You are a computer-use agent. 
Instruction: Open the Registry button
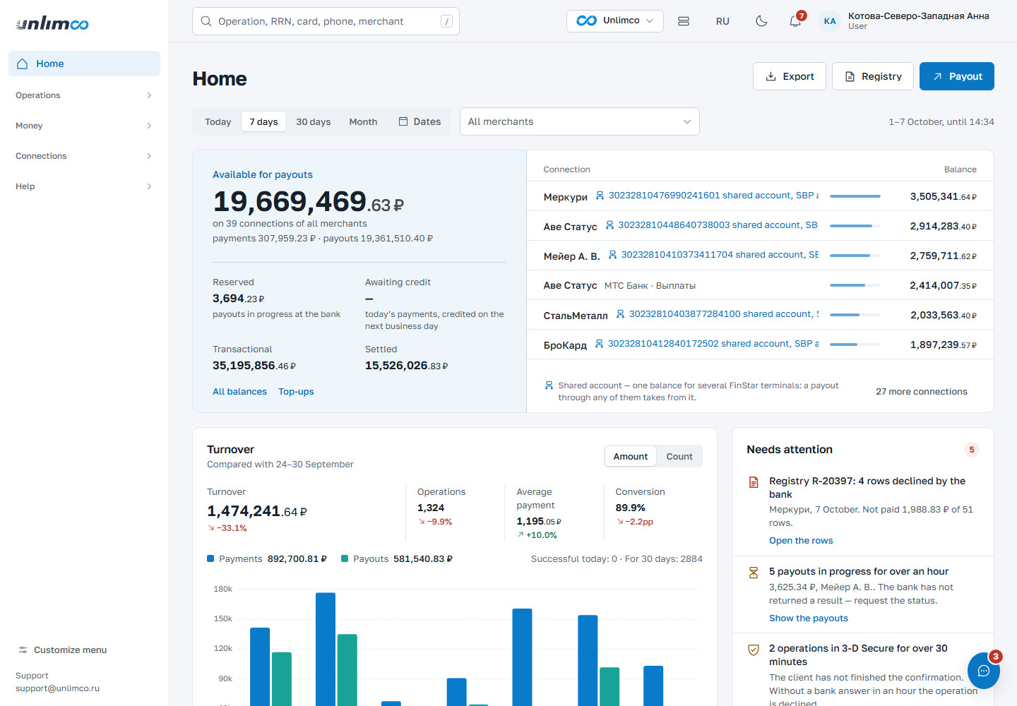(873, 76)
